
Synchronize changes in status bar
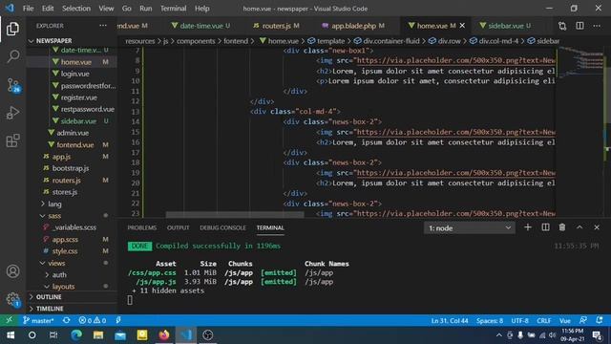pos(66,320)
